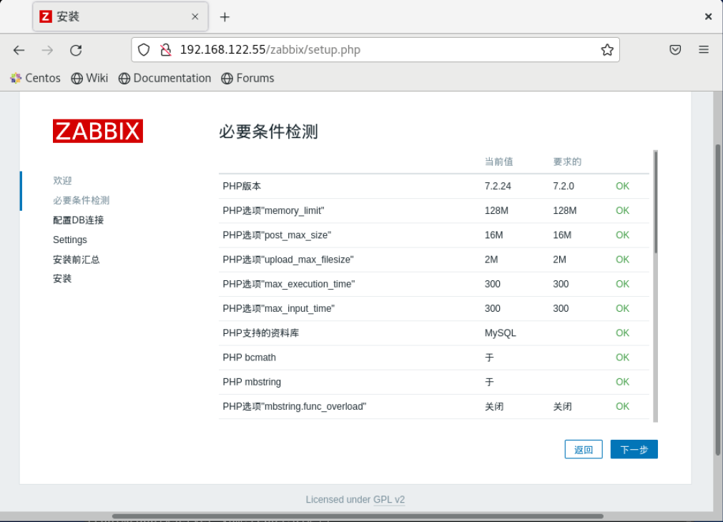723x522 pixels.
Task: Select the 安装前汇总 setup step
Action: [76, 260]
